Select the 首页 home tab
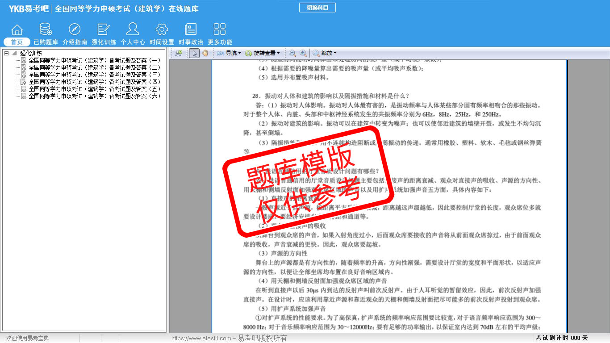The width and height of the screenshot is (610, 343). pos(17,42)
